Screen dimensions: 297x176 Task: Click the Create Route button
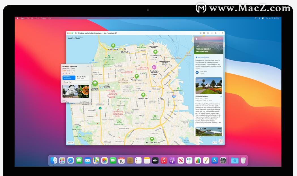82,78
